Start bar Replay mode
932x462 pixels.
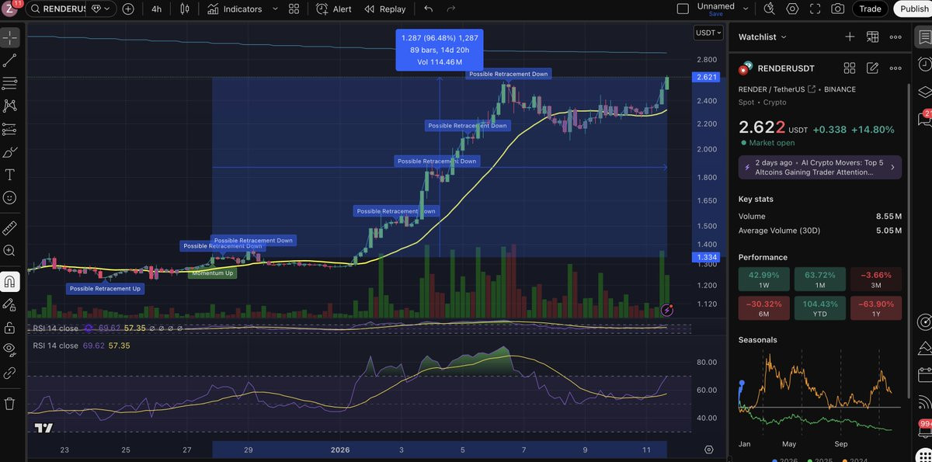[384, 9]
